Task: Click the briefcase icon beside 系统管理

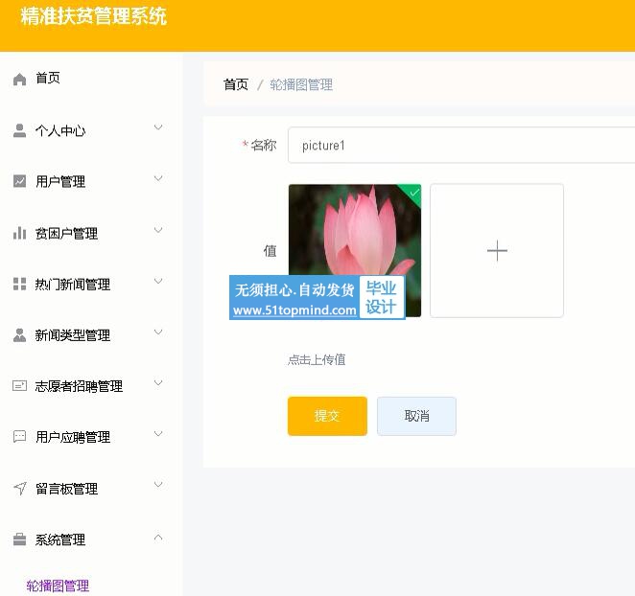Action: (x=19, y=539)
